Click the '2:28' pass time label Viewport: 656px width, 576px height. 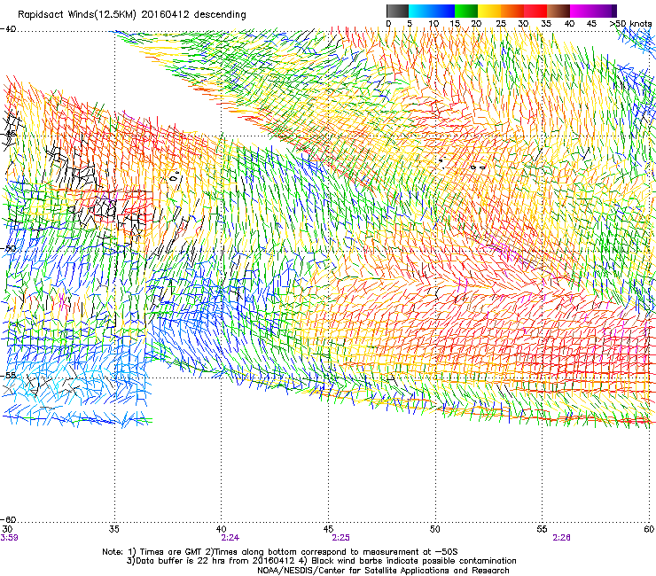point(561,538)
